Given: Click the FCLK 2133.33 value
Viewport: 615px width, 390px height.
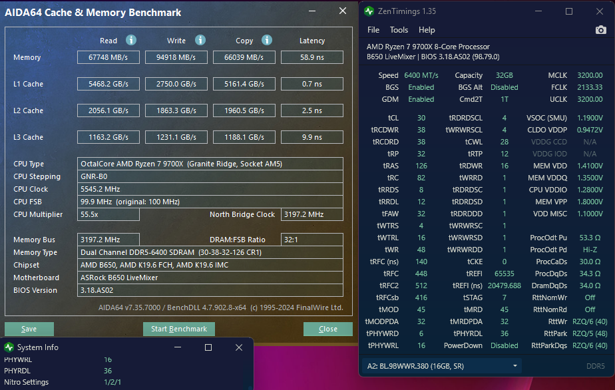Looking at the screenshot, I should tap(590, 87).
